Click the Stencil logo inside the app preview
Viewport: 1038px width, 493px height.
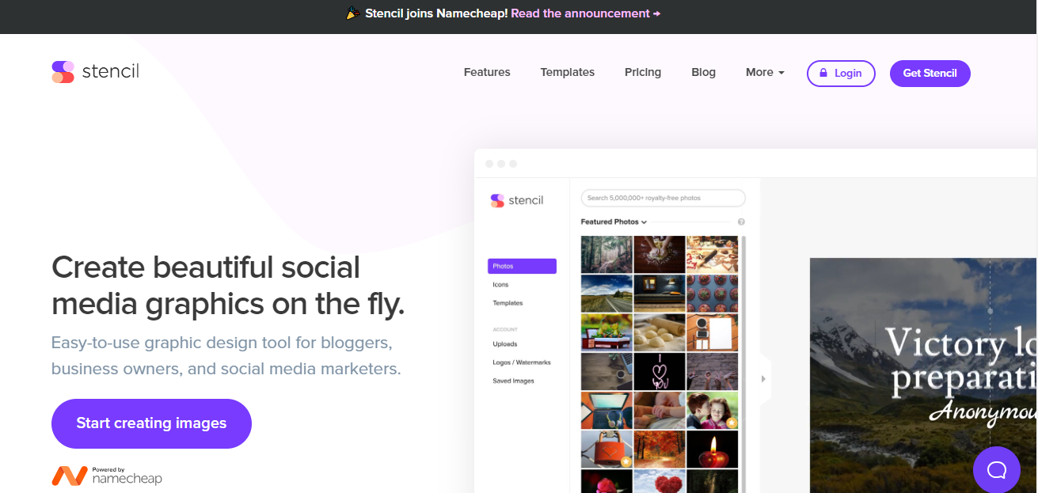click(x=517, y=200)
